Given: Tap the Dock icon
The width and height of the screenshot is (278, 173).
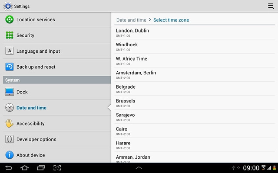Looking at the screenshot, I should tap(10, 92).
